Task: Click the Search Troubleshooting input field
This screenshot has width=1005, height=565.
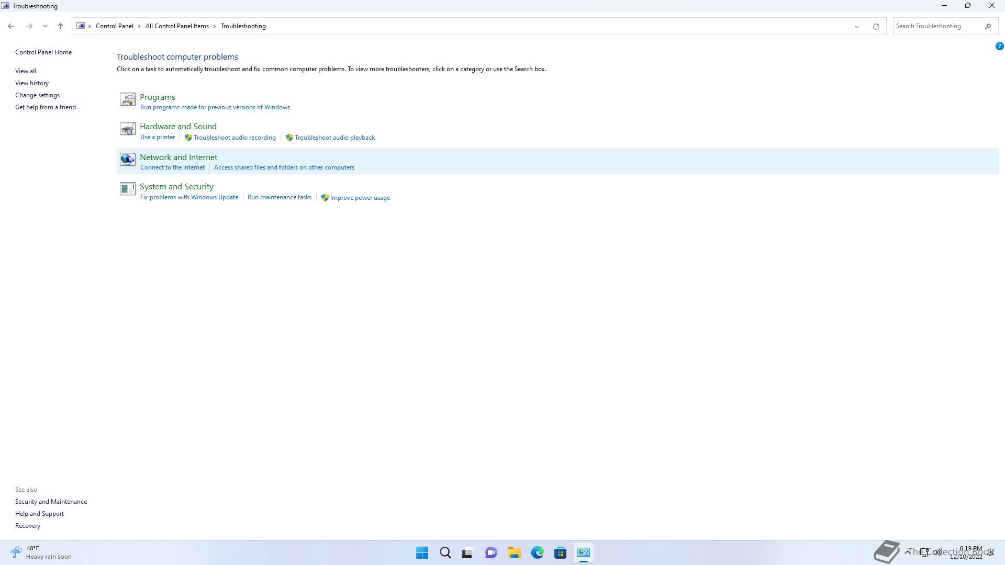Action: pos(937,26)
